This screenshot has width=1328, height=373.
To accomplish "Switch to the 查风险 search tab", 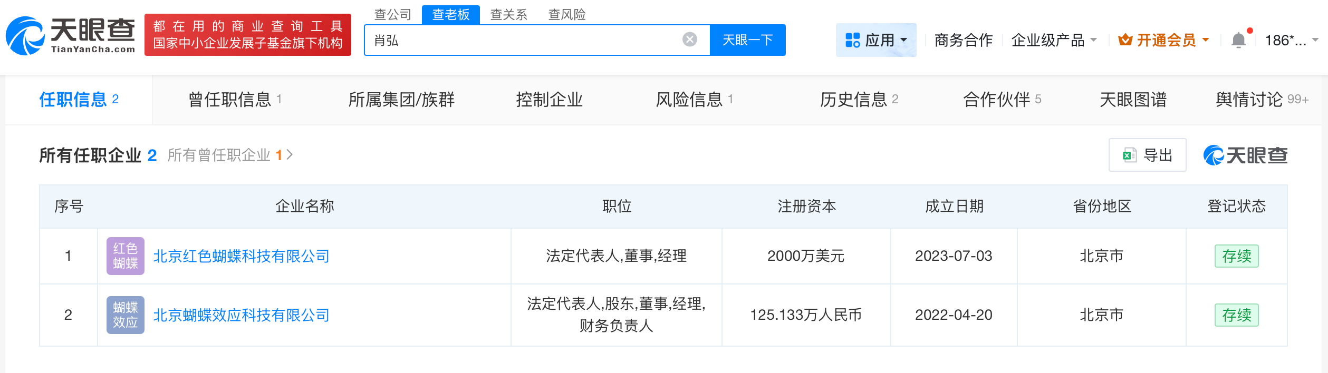I will tap(567, 14).
